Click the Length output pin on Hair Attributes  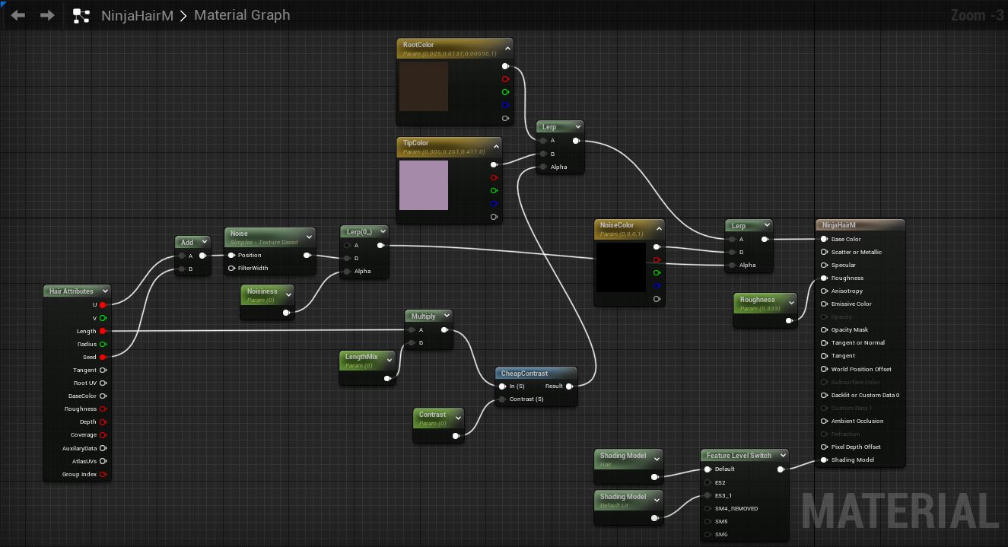(x=103, y=331)
